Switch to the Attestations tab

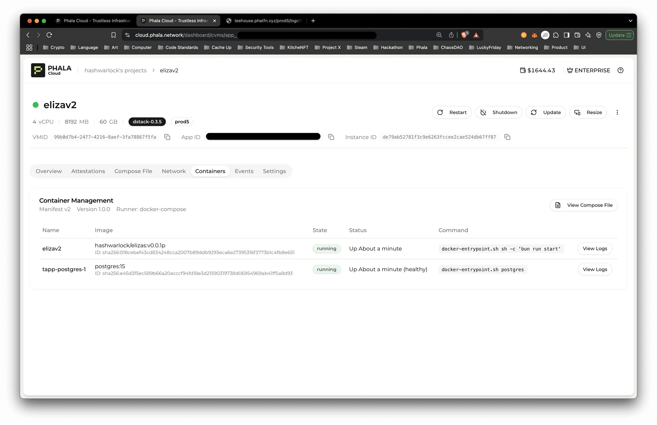tap(88, 171)
